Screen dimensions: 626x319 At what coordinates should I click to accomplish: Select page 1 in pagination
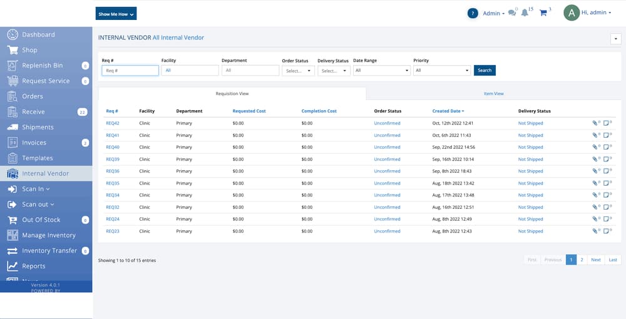point(572,260)
